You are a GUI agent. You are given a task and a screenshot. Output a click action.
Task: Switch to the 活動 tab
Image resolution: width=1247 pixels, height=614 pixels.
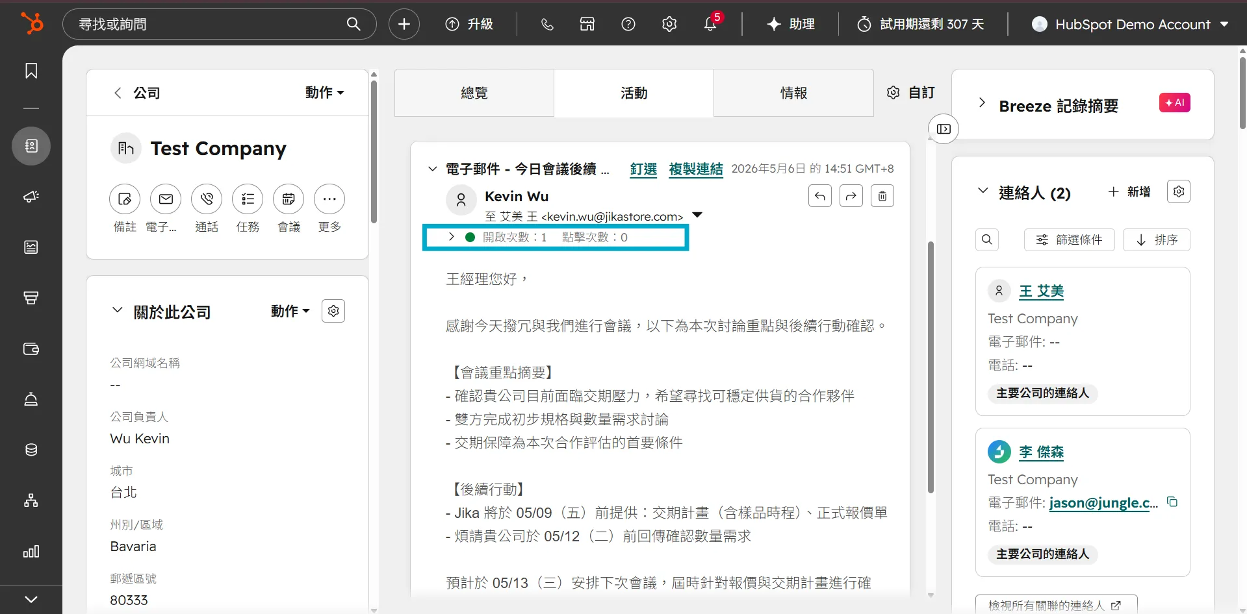[634, 93]
